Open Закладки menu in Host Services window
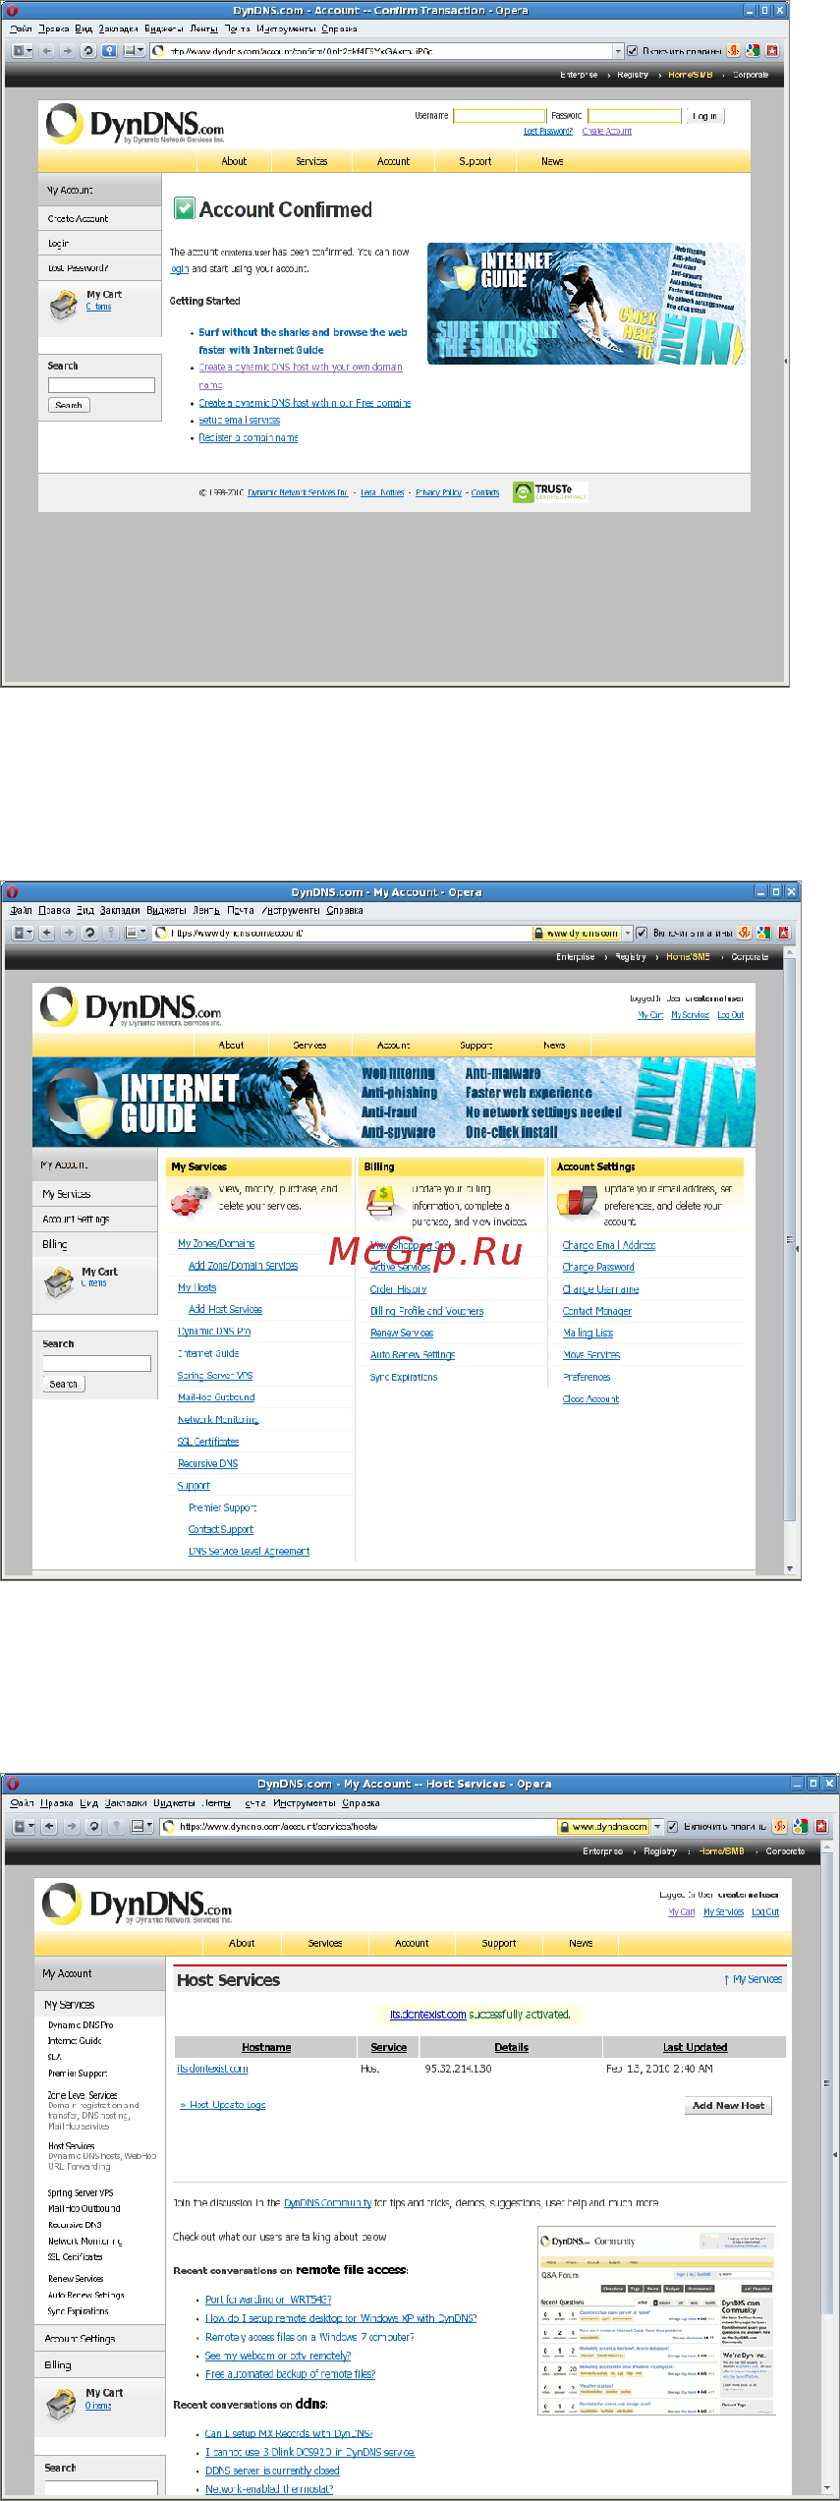Image resolution: width=840 pixels, height=2501 pixels. click(125, 1803)
